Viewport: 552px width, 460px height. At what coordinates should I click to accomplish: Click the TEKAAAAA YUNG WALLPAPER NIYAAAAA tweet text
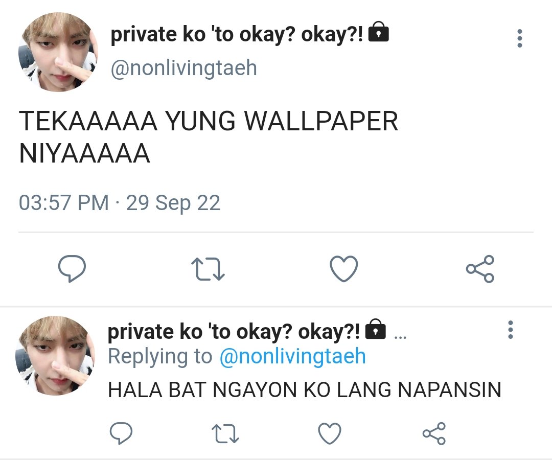(209, 137)
